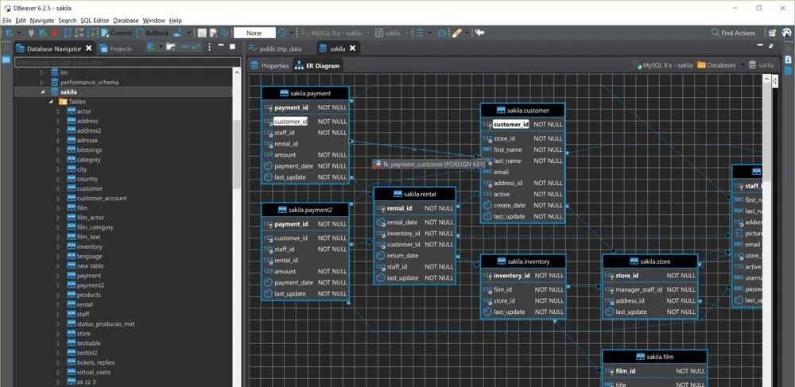Screen dimensions: 795x387
Task: Open the Help menu
Action: click(x=176, y=20)
